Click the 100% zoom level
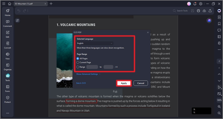This screenshot has height=119, width=223. point(219,100)
